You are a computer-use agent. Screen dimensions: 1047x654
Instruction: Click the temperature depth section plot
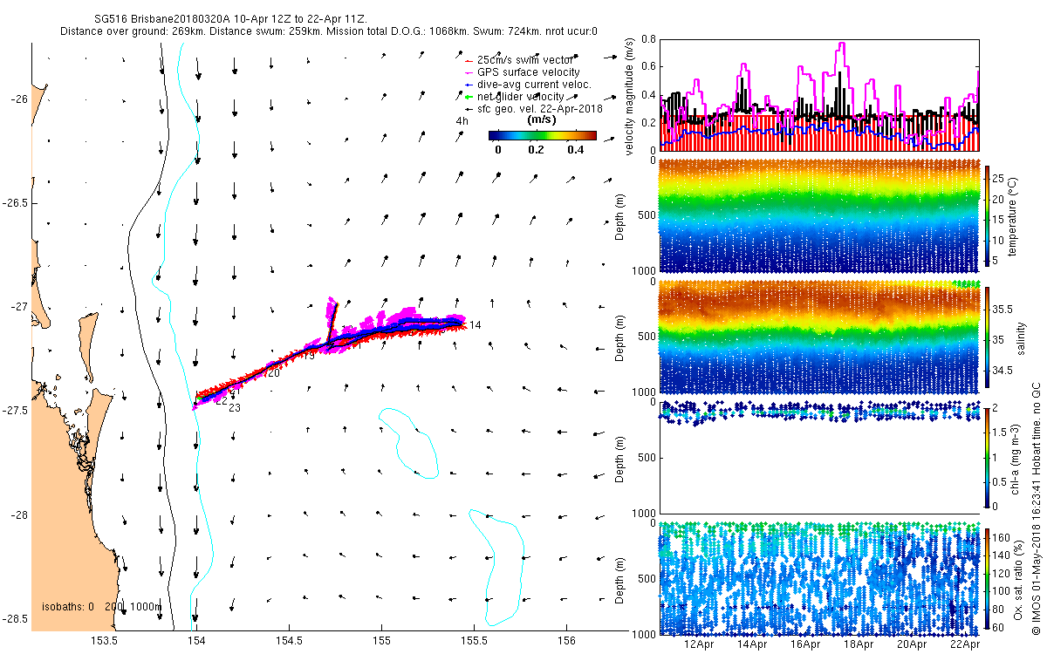click(x=820, y=215)
